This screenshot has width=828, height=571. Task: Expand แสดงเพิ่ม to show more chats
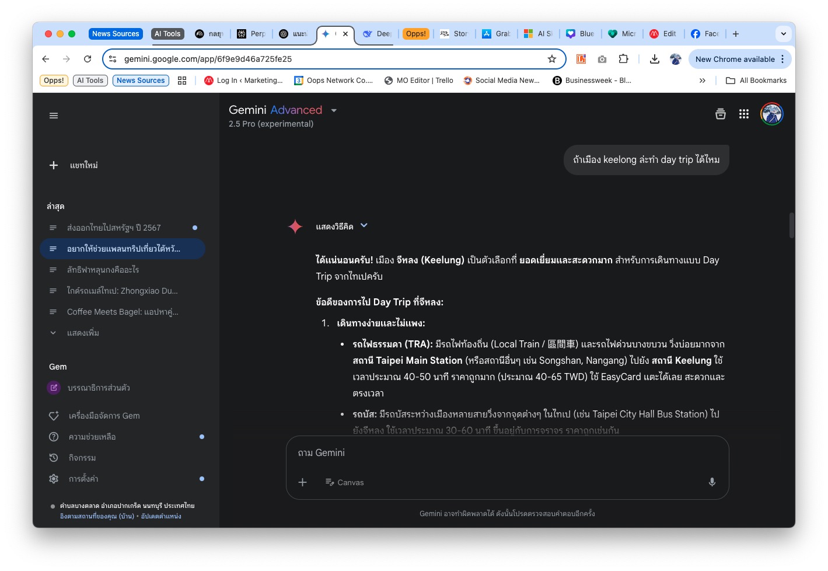[x=83, y=333]
